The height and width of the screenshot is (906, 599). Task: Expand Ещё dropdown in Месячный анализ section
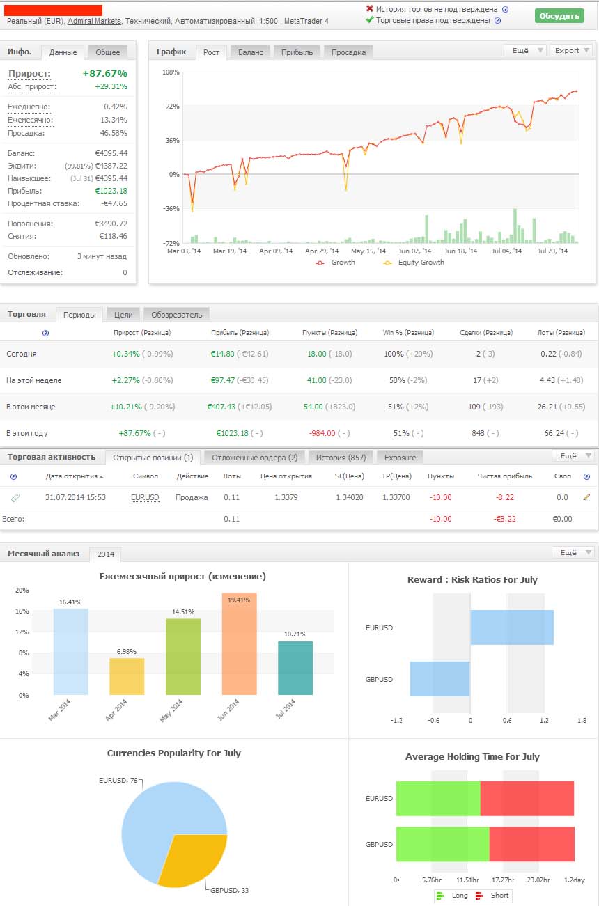point(573,552)
